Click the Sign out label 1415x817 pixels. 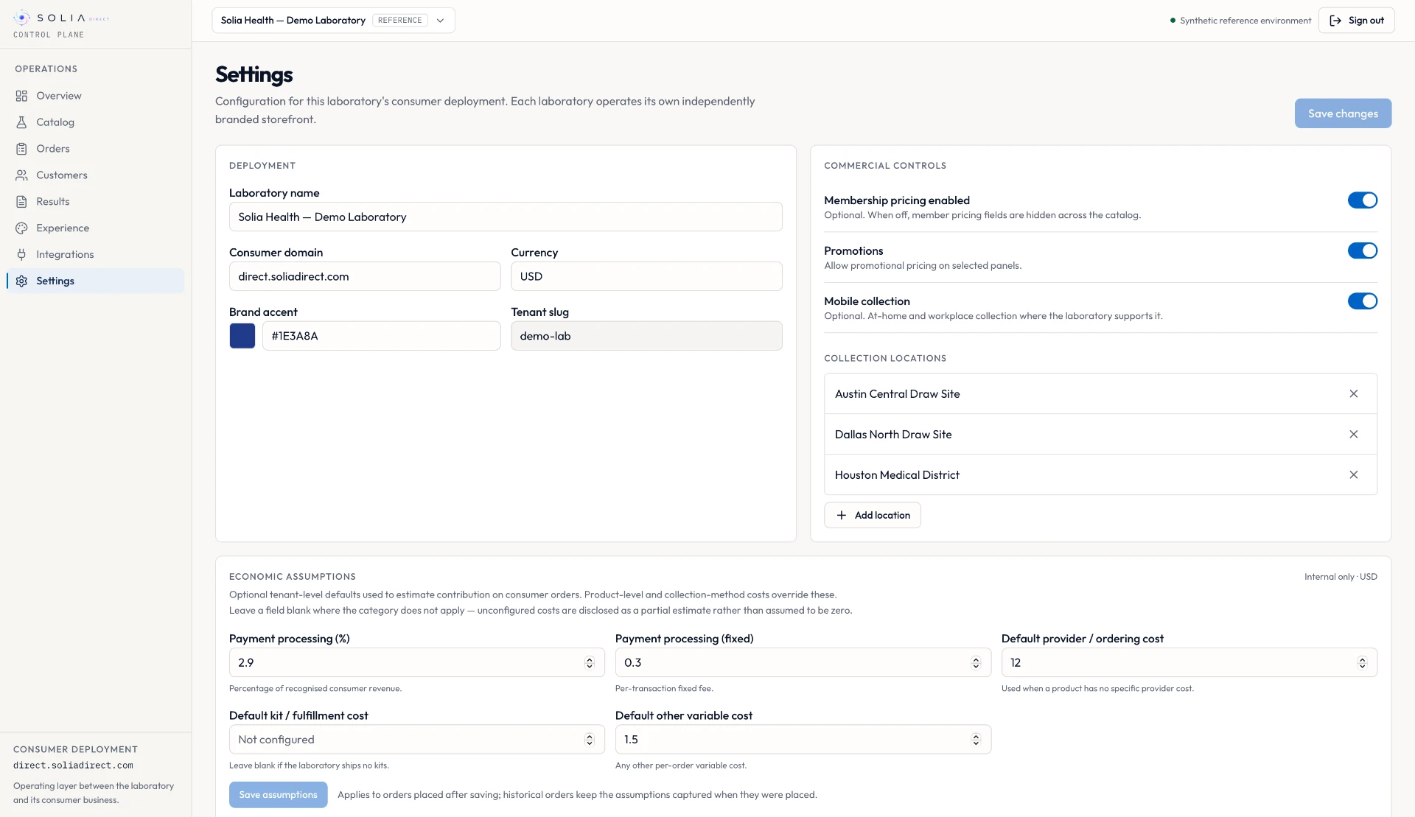click(x=1366, y=21)
